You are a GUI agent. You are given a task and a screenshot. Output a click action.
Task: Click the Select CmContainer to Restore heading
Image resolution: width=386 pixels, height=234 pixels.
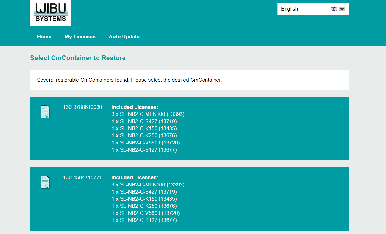click(x=78, y=58)
